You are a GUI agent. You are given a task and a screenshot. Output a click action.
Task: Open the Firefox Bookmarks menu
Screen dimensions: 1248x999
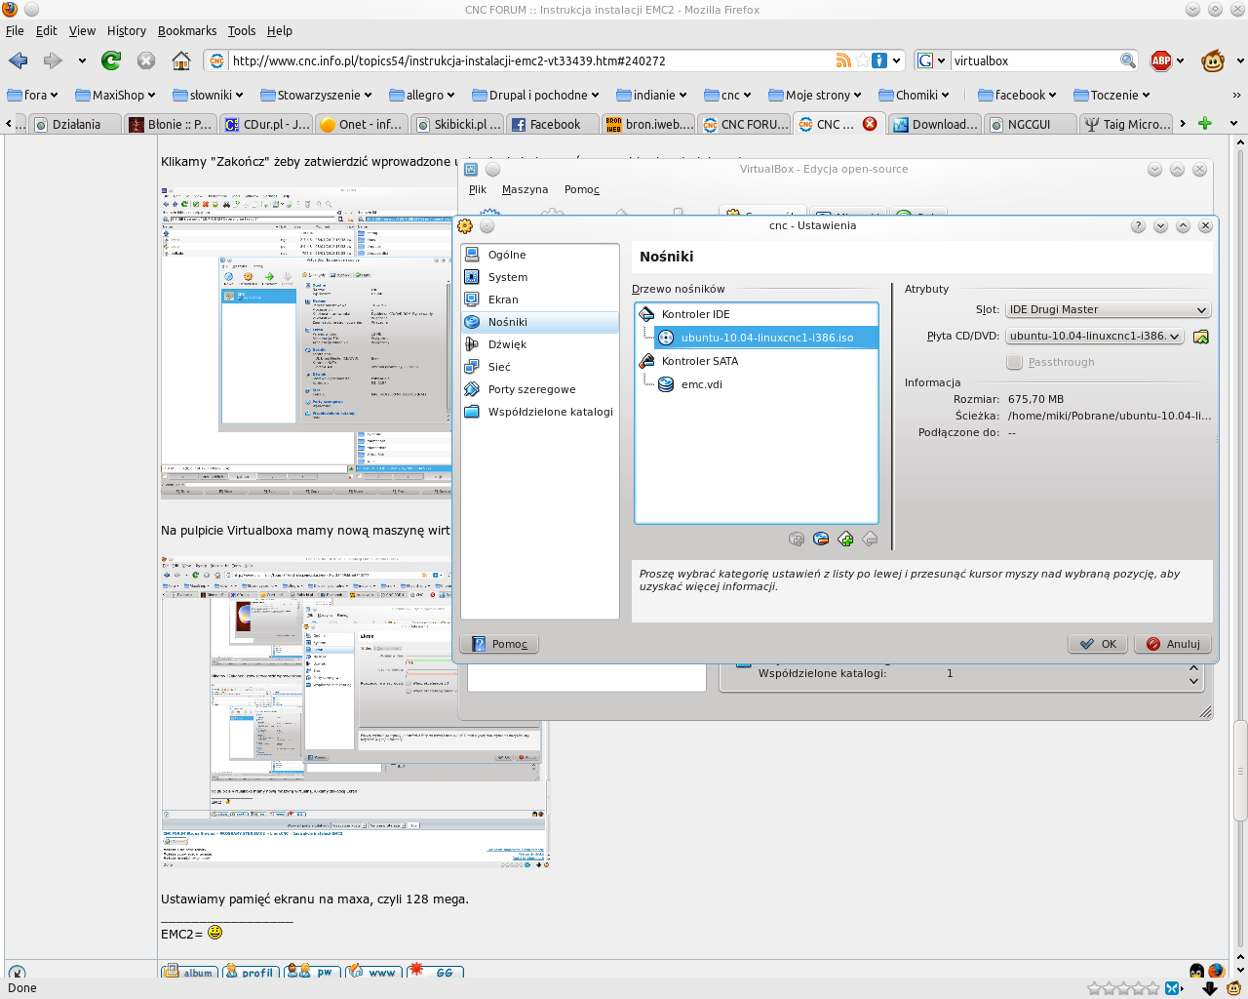point(187,31)
